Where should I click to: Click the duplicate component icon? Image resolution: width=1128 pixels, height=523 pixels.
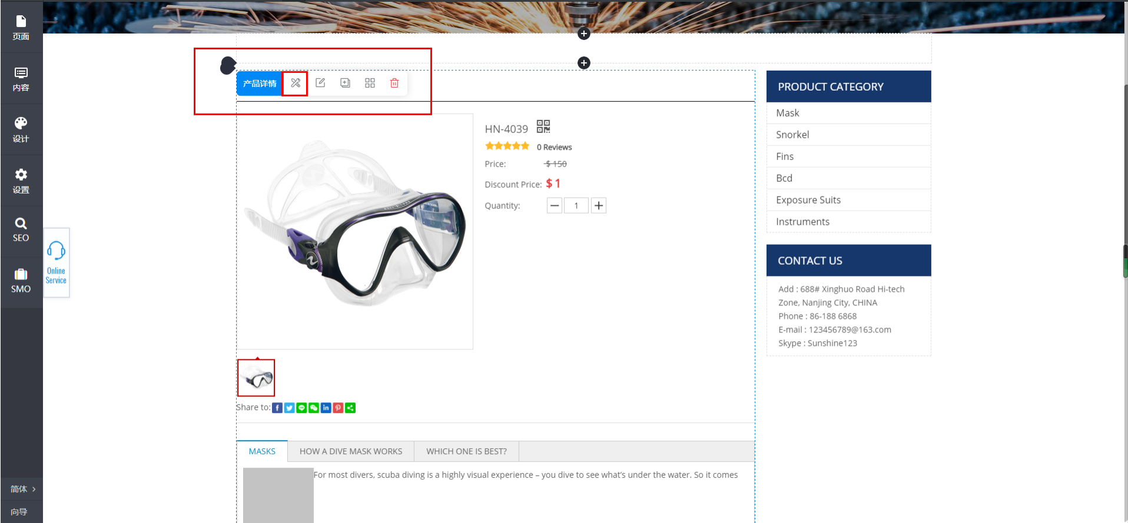pyautogui.click(x=345, y=84)
